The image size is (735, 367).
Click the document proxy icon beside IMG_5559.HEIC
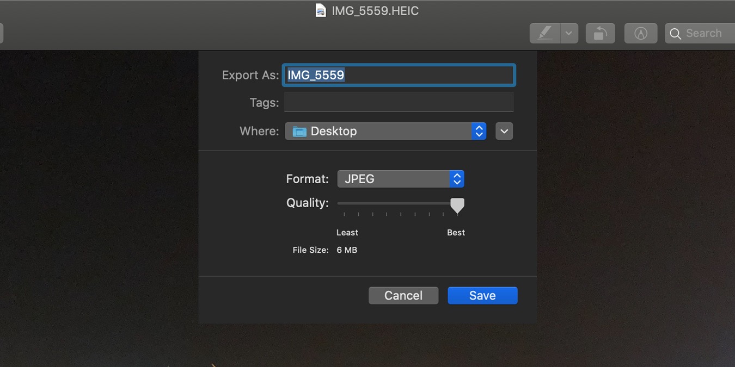[320, 10]
